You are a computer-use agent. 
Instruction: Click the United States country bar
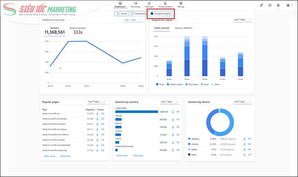[137, 112]
